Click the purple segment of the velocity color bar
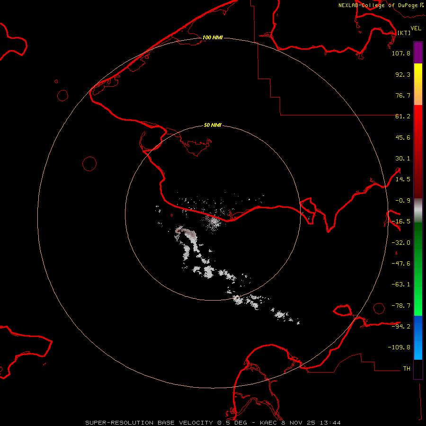 [x=418, y=53]
